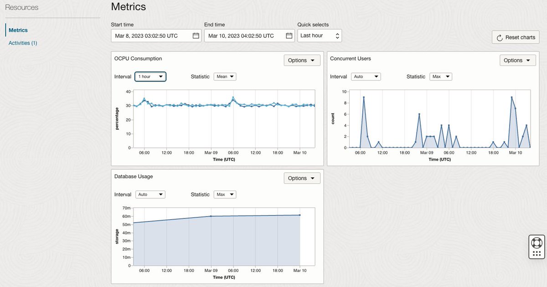The image size is (547, 287).
Task: Change OCPU Consumption interval from 1 hour
Action: pyautogui.click(x=150, y=76)
